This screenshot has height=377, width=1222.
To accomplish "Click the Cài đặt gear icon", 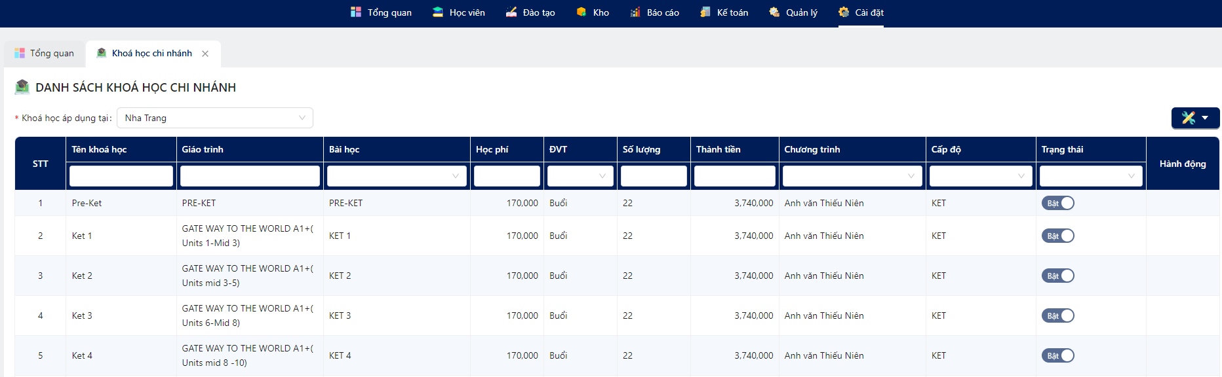I will [x=844, y=12].
